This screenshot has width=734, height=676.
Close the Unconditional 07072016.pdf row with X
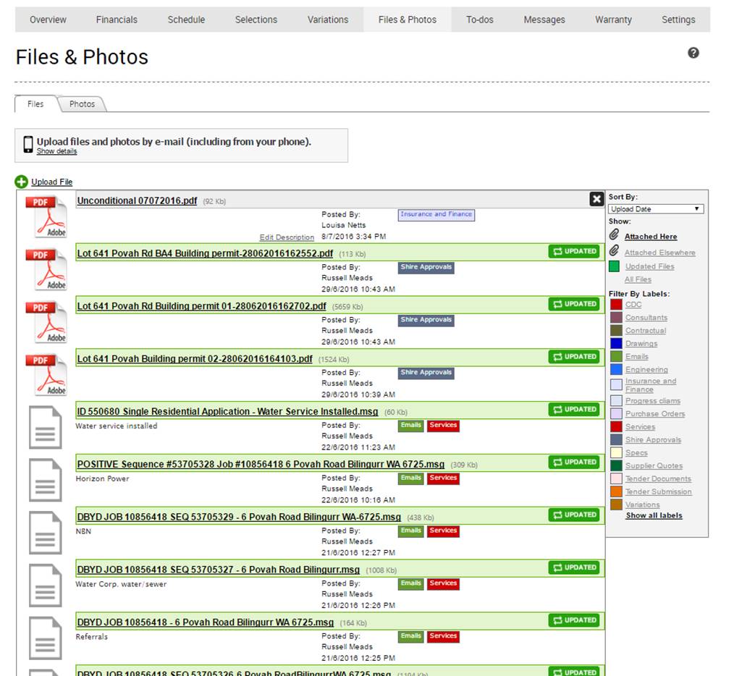coord(596,199)
